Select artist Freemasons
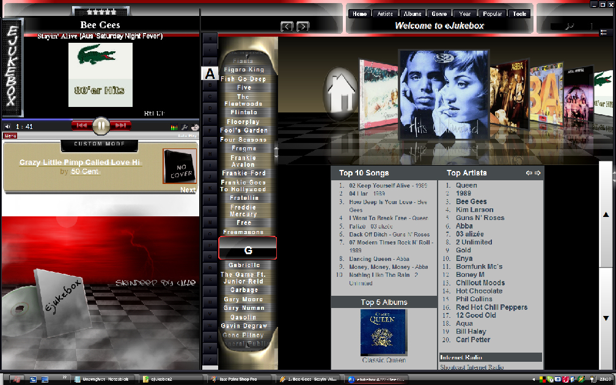This screenshot has width=616, height=385. click(243, 232)
